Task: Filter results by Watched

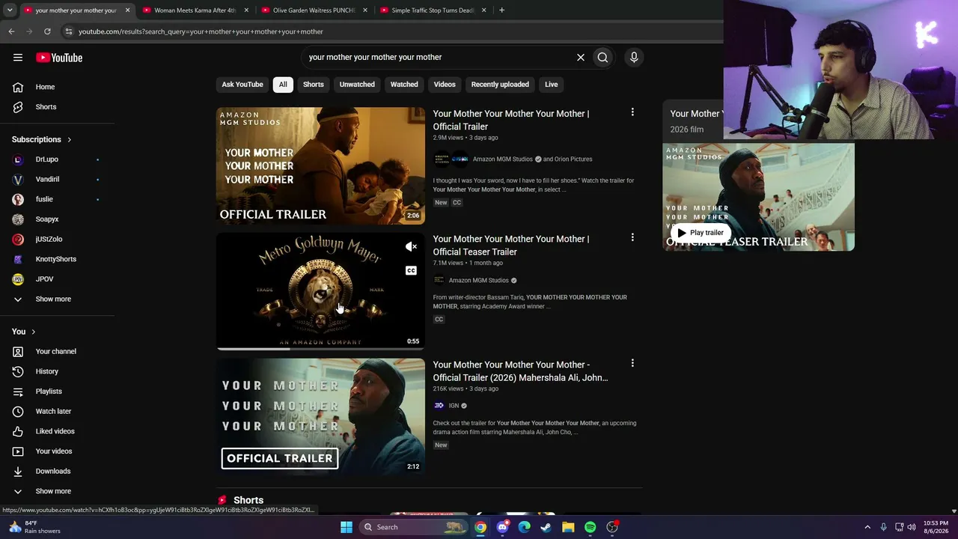Action: pyautogui.click(x=404, y=85)
